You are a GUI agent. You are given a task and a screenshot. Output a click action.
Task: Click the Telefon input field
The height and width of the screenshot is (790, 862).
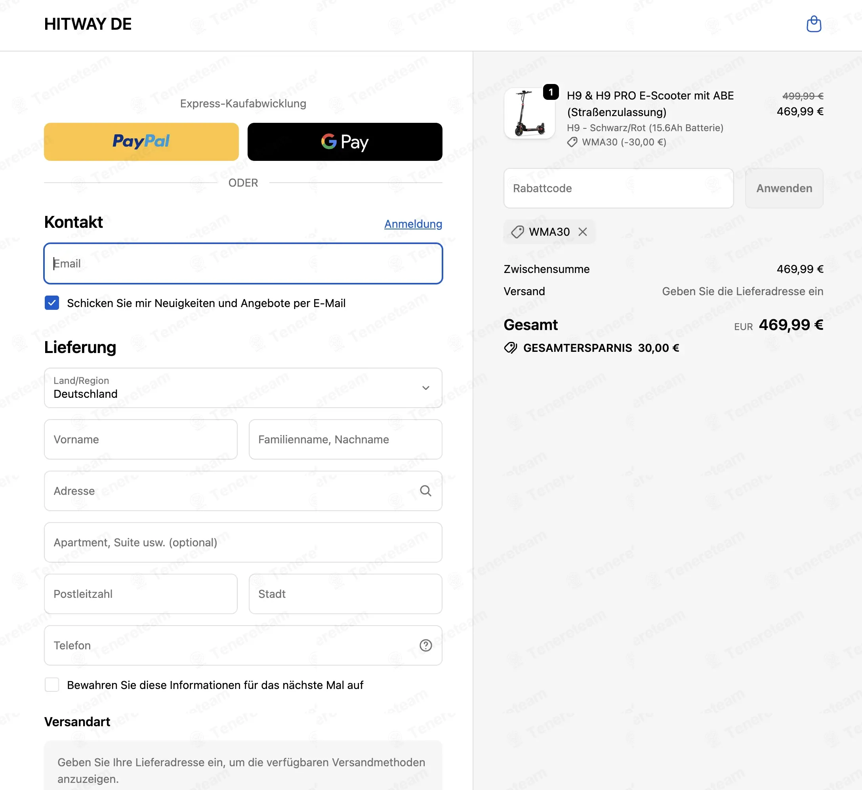click(x=243, y=645)
